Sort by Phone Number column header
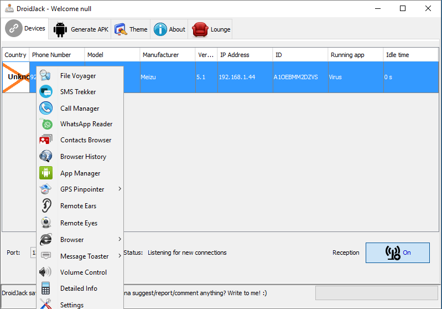Screen dimensions: 442x309 tap(57, 55)
